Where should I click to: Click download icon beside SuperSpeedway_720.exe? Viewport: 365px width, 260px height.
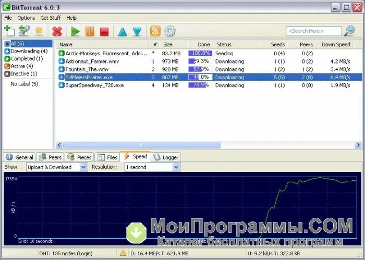coord(62,85)
